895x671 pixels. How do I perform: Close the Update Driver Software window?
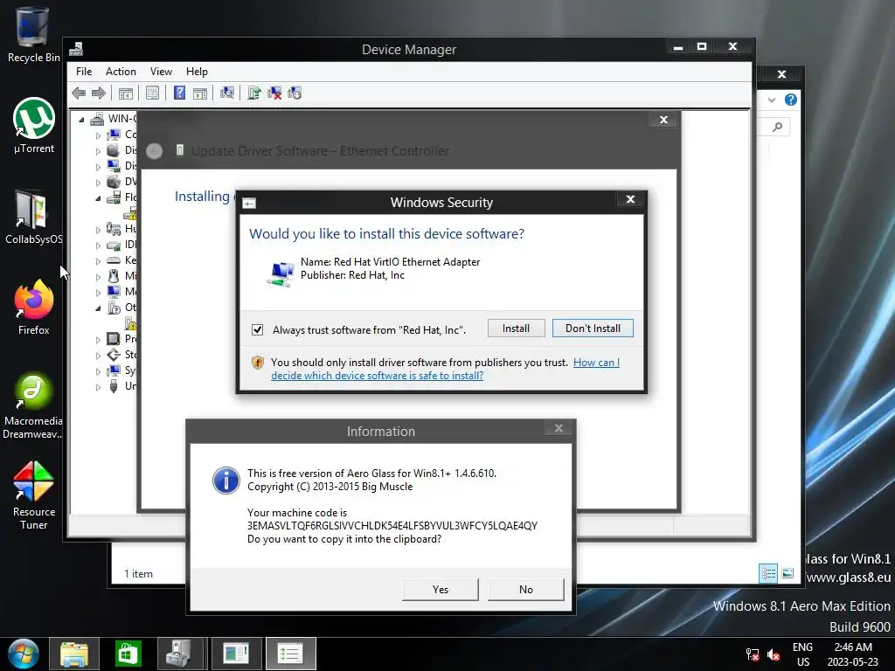[x=663, y=120]
